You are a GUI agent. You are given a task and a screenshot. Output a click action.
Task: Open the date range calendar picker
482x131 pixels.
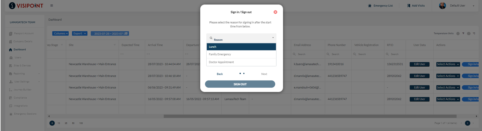click(126, 33)
